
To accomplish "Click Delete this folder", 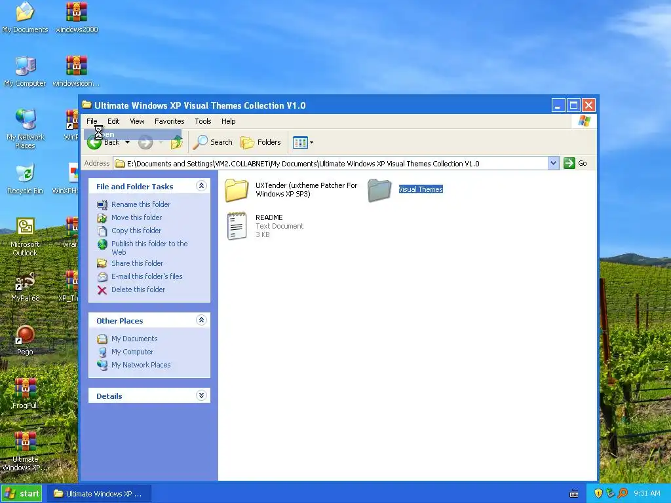I will (138, 289).
